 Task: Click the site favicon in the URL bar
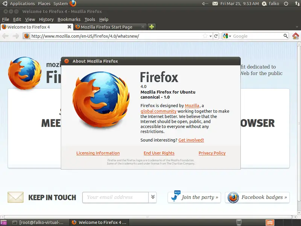(27, 36)
